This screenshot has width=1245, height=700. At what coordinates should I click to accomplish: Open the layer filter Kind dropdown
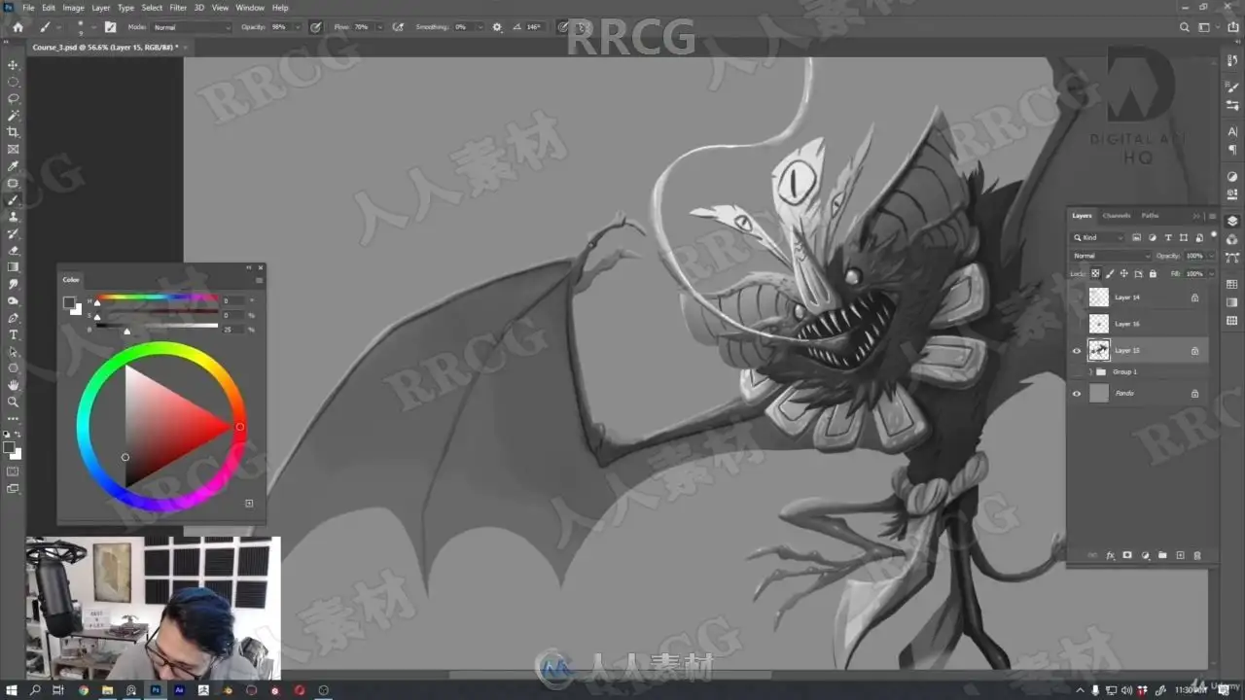coord(1099,237)
